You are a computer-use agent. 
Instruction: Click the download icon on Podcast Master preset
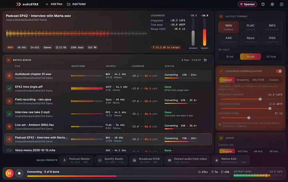point(64,160)
